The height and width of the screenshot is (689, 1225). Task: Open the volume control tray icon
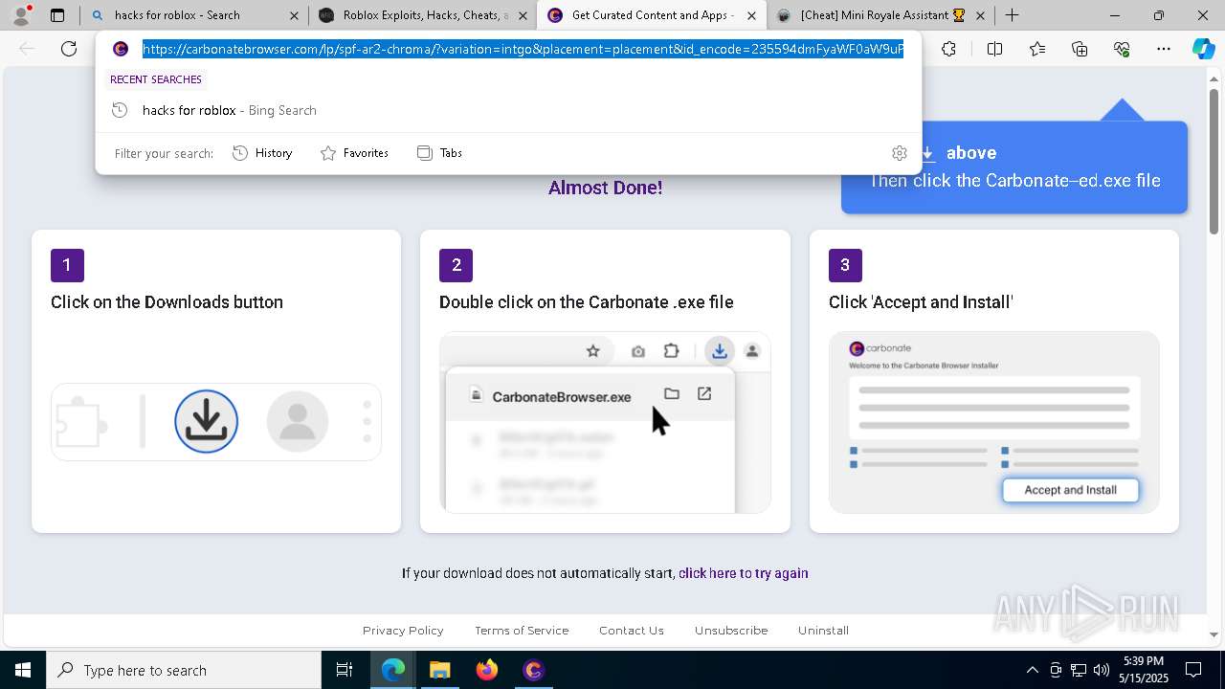(x=1101, y=670)
